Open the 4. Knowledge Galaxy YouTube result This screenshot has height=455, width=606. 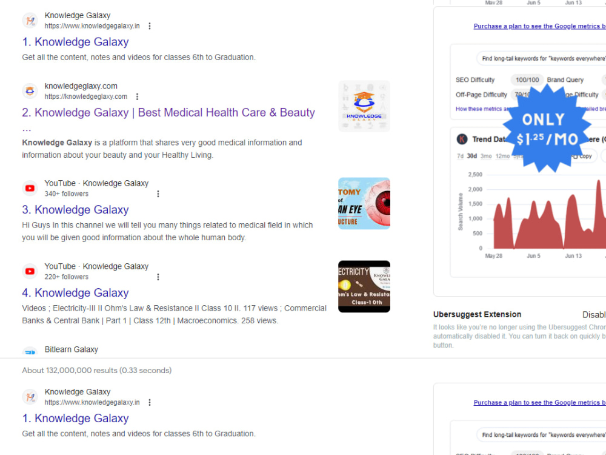tap(75, 293)
